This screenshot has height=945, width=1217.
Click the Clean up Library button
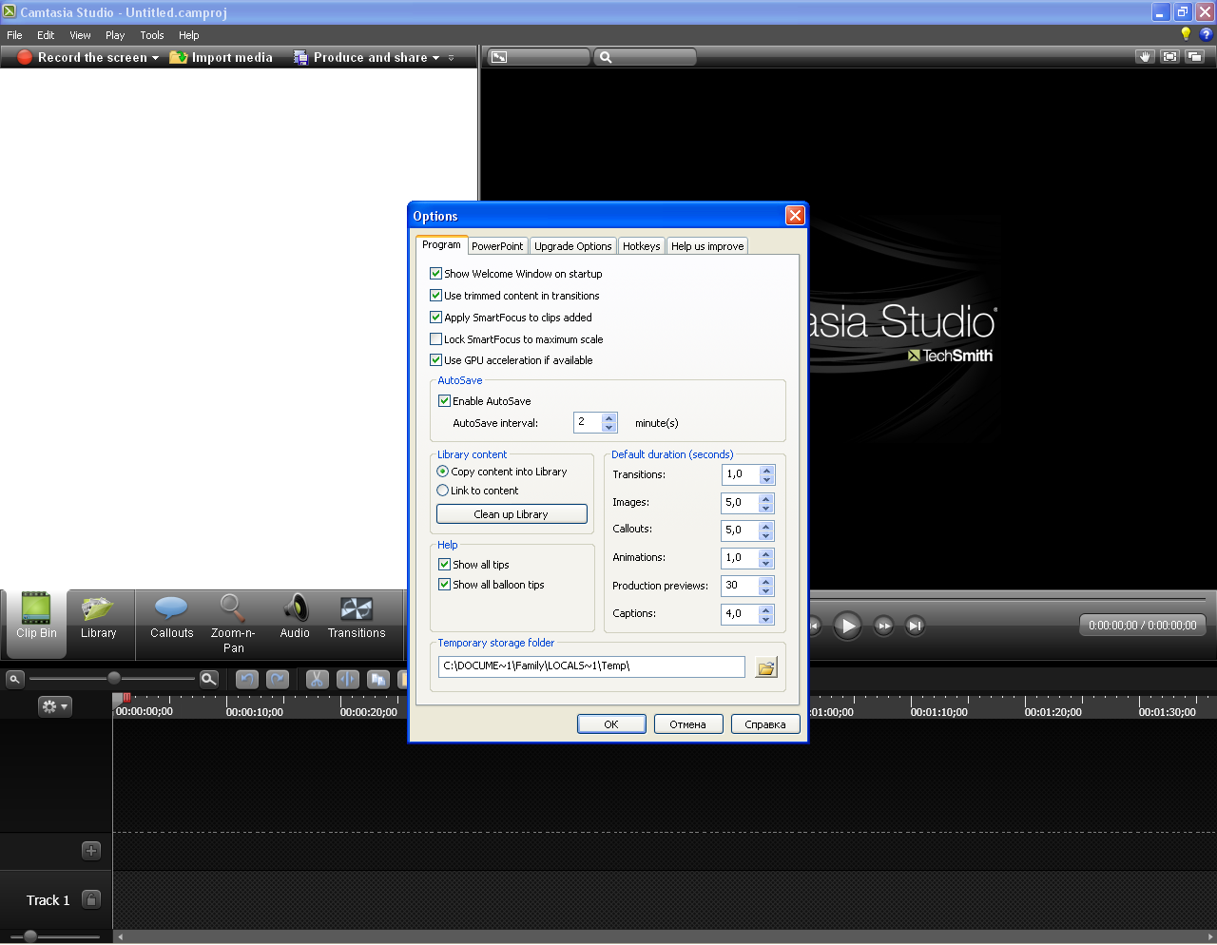click(x=512, y=514)
